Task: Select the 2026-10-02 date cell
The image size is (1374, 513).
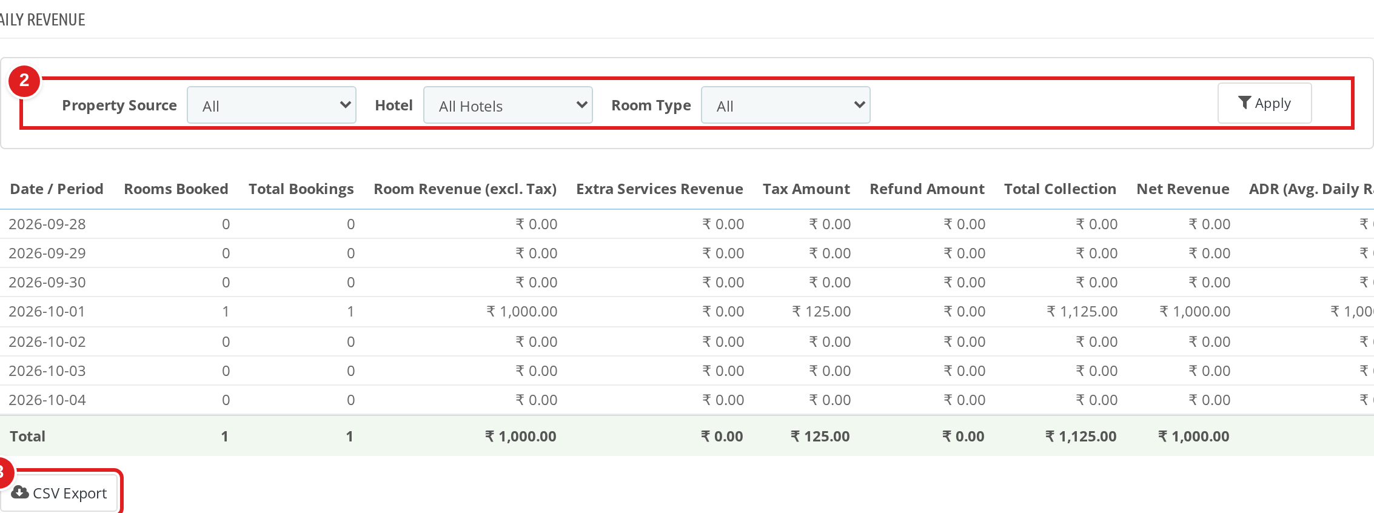Action: 47,342
